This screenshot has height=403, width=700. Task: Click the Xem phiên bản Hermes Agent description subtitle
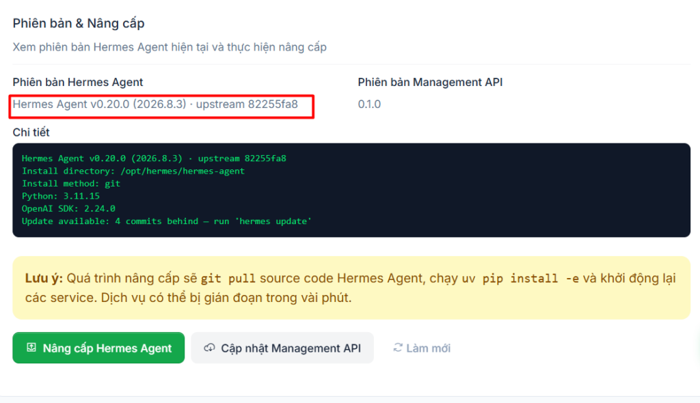point(170,47)
